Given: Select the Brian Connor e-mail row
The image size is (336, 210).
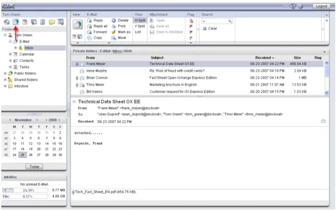Looking at the screenshot, I should tap(197, 78).
